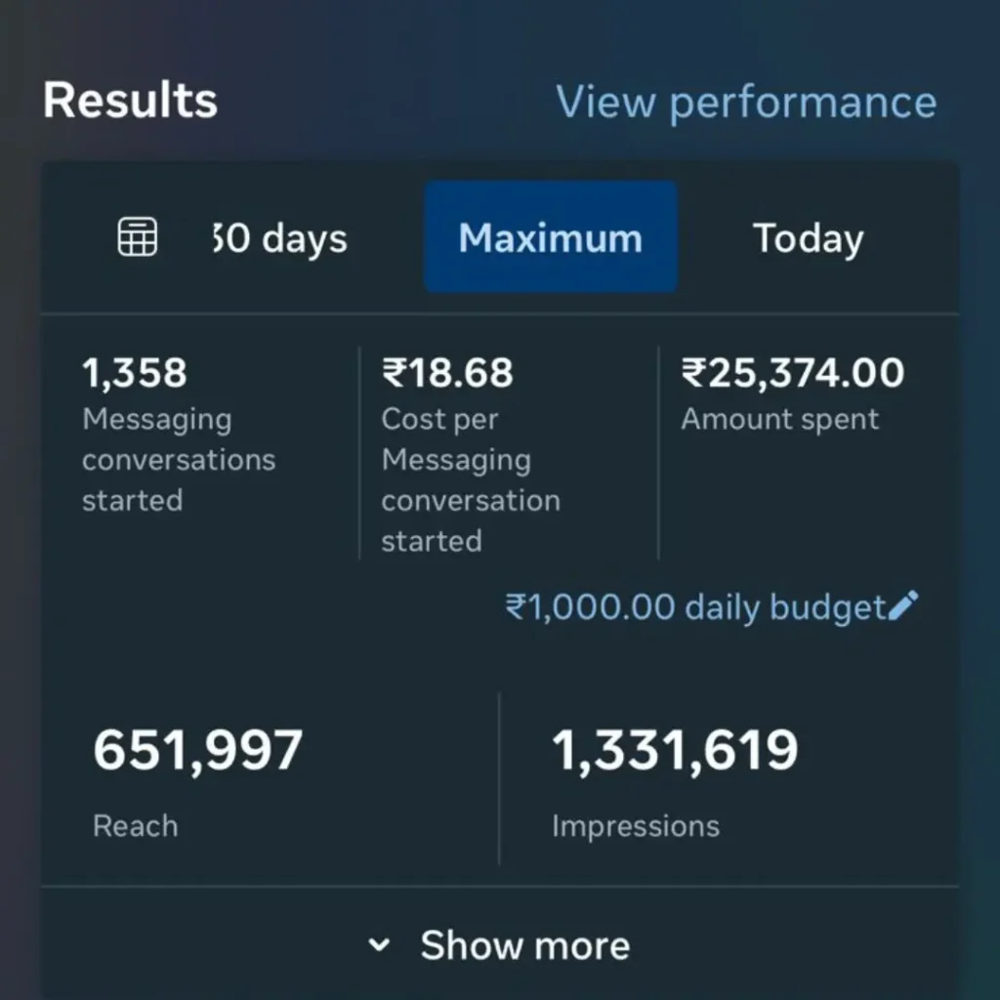This screenshot has width=1000, height=1000.
Task: Click the chevron arrow next to Show more
Action: [x=379, y=945]
